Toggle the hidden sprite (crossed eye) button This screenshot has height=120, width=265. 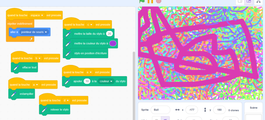[x=165, y=119]
